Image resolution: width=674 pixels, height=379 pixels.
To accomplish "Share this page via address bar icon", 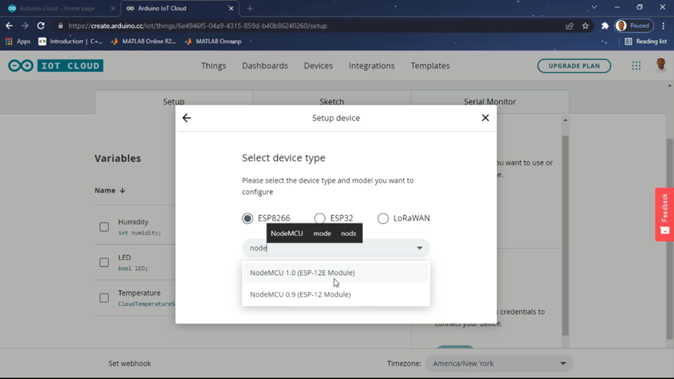I will [x=569, y=26].
